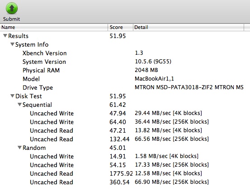This screenshot has width=250, height=192.
Task: Select Uncached Read row scoring 47.21
Action: [x=125, y=130]
